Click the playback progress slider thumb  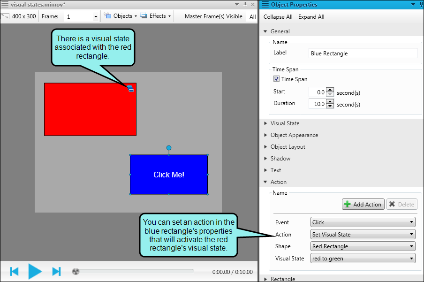click(76, 272)
